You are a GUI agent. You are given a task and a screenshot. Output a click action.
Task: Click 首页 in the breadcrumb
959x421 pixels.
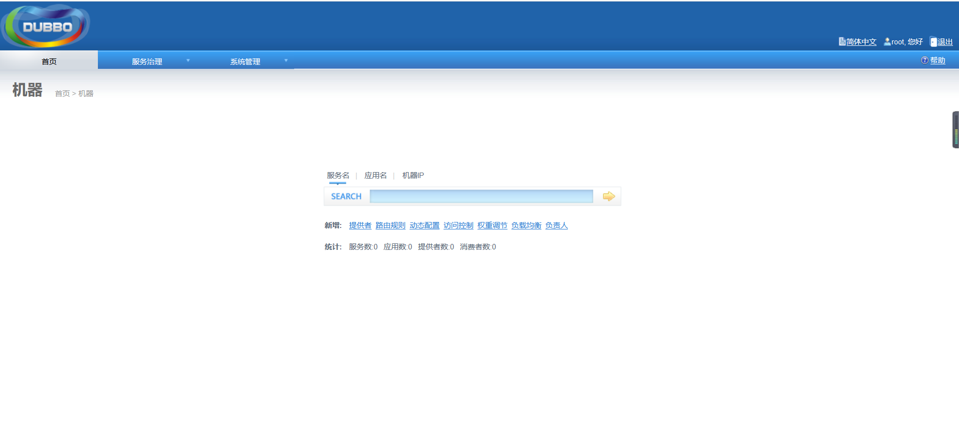click(62, 93)
